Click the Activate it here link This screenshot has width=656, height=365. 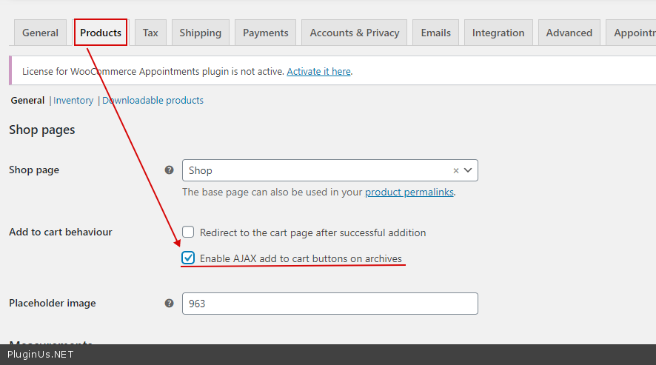click(x=318, y=72)
